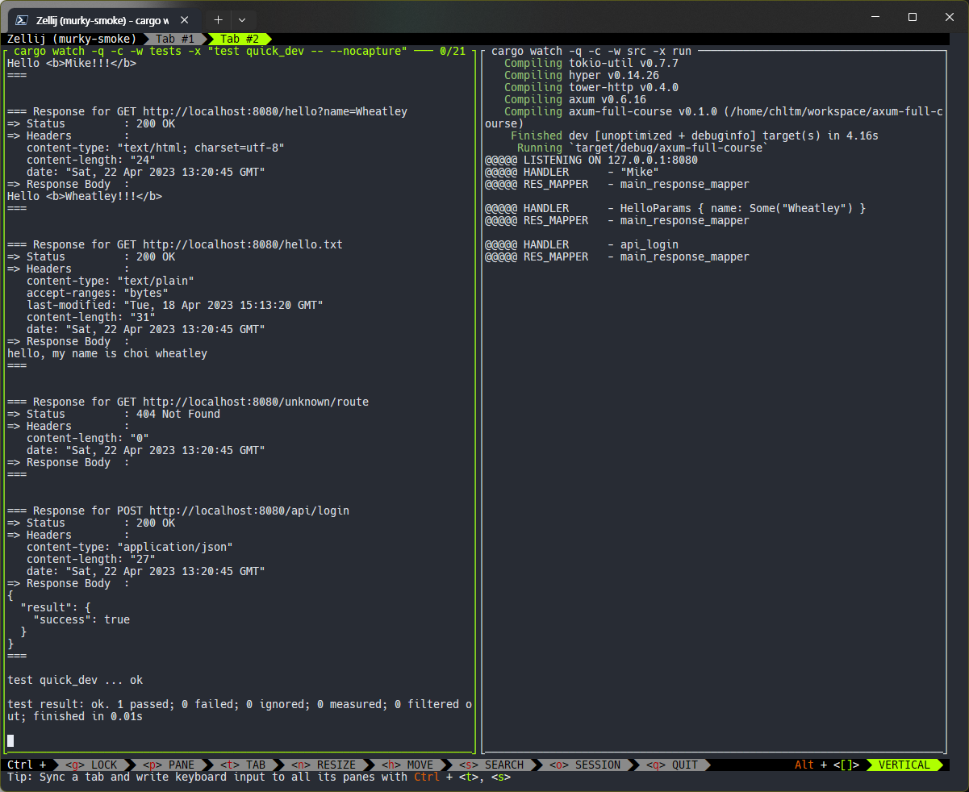Click the terminal cursor block in left pane
Image resolution: width=969 pixels, height=792 pixels.
pyautogui.click(x=10, y=740)
